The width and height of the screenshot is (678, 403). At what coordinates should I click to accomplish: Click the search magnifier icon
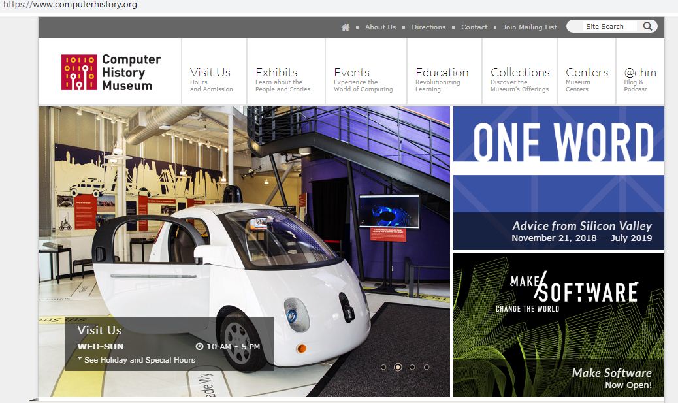pos(647,26)
